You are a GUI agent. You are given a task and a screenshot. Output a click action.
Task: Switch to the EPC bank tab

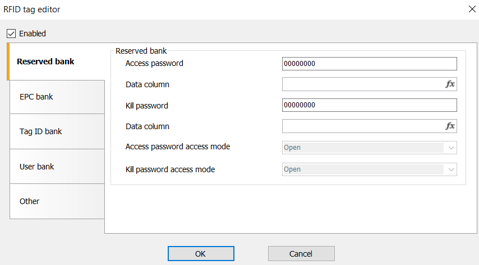56,97
